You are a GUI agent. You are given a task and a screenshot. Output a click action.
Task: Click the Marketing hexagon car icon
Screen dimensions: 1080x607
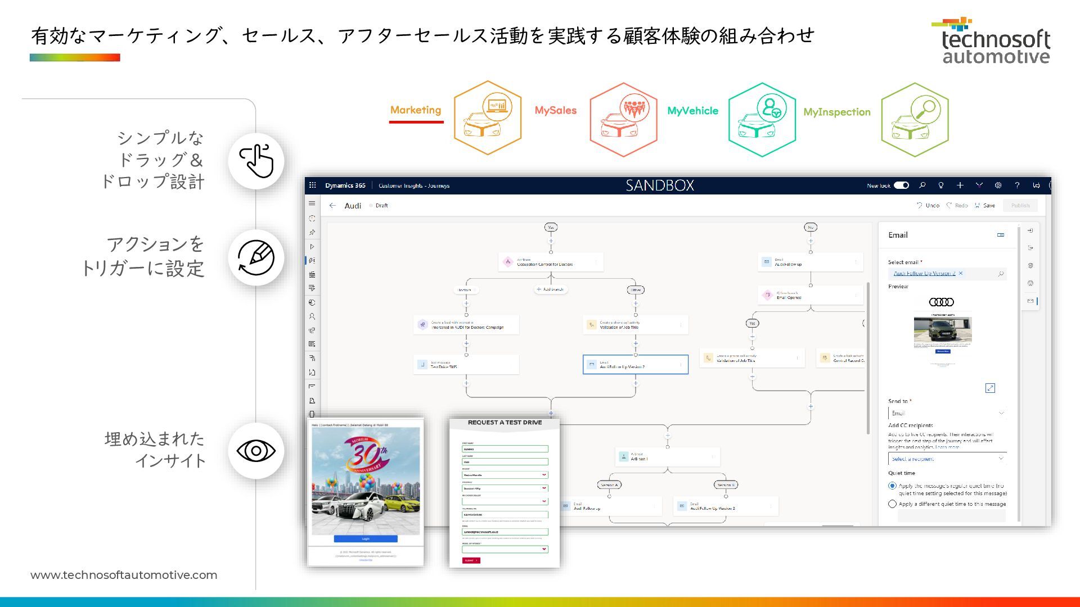pos(488,118)
